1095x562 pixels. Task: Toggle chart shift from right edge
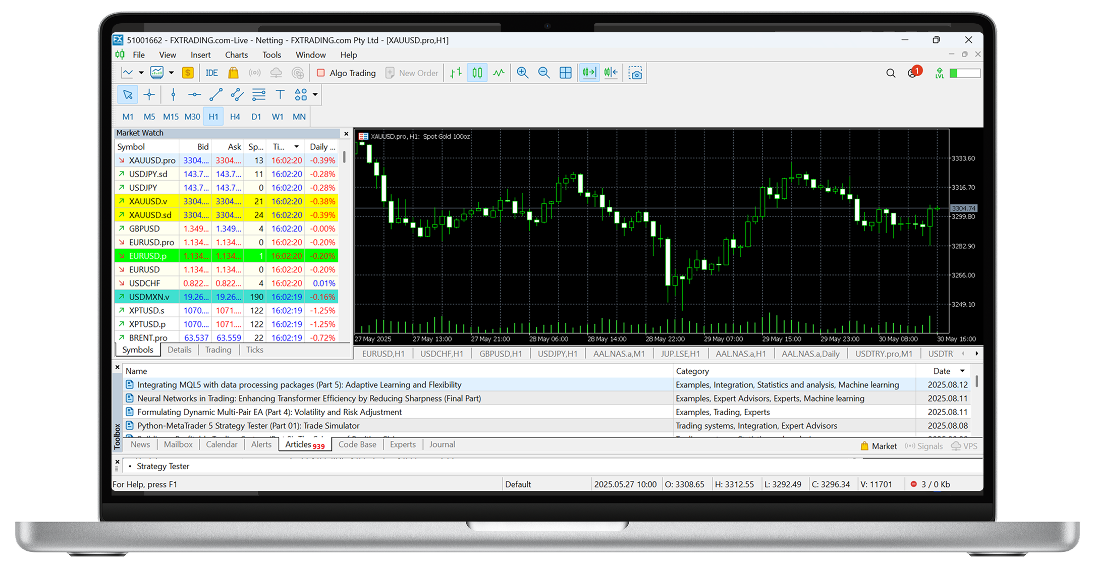pos(611,73)
